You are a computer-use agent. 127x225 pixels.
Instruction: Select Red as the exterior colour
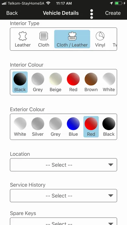pos(91,127)
